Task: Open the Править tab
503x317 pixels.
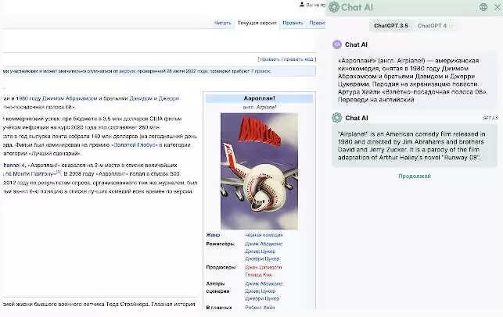Action: 293,23
